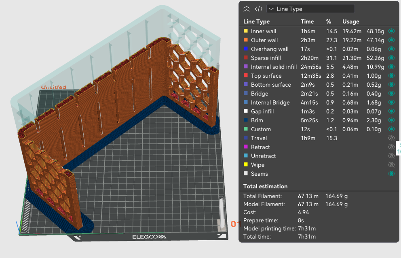Click the Untitled plate name label
Image resolution: width=401 pixels, height=258 pixels.
[x=54, y=87]
